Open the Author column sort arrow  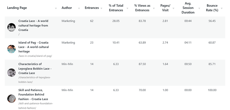point(79,8)
